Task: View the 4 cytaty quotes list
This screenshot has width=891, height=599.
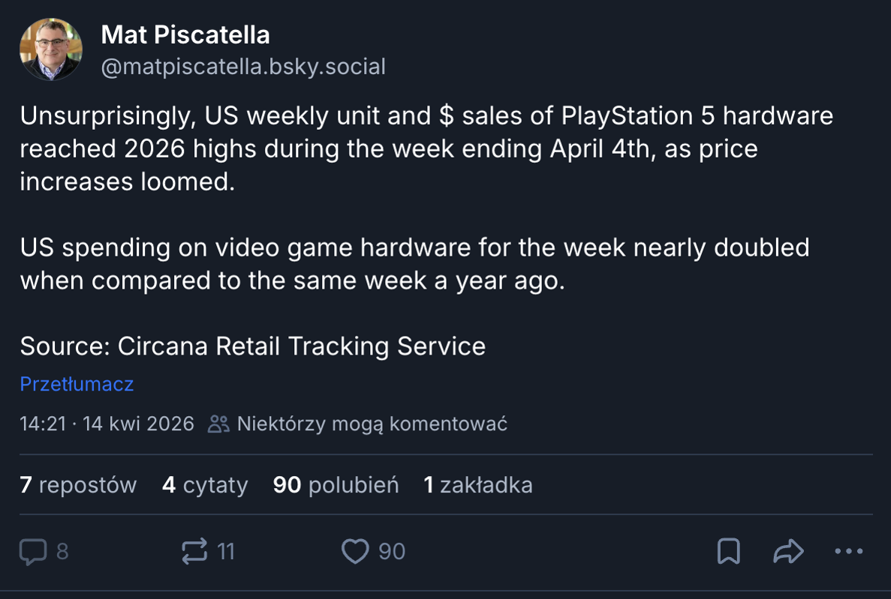Action: 205,485
